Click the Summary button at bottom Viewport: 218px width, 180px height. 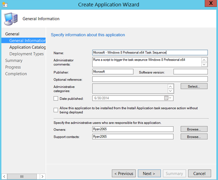click(174, 174)
